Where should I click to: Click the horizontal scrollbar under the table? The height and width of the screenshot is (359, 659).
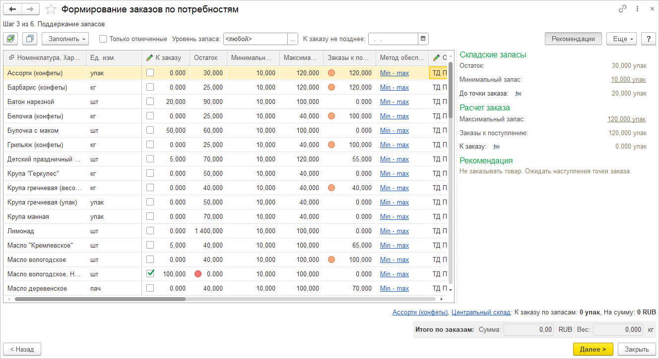(99, 299)
